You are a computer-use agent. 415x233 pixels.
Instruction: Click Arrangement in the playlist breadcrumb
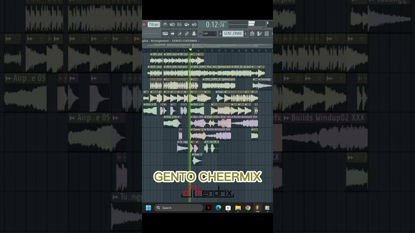pyautogui.click(x=160, y=41)
